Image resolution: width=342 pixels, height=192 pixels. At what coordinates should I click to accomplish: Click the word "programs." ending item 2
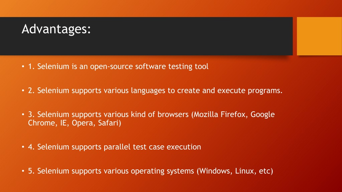point(265,91)
